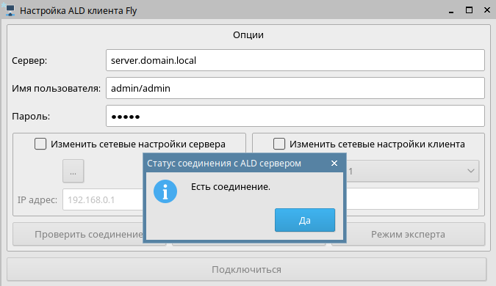Close the ALD client settings window

pos(487,10)
